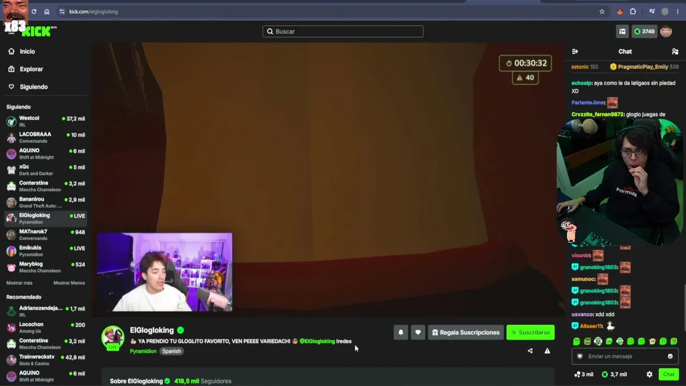Click the green Chat send button

tap(669, 375)
